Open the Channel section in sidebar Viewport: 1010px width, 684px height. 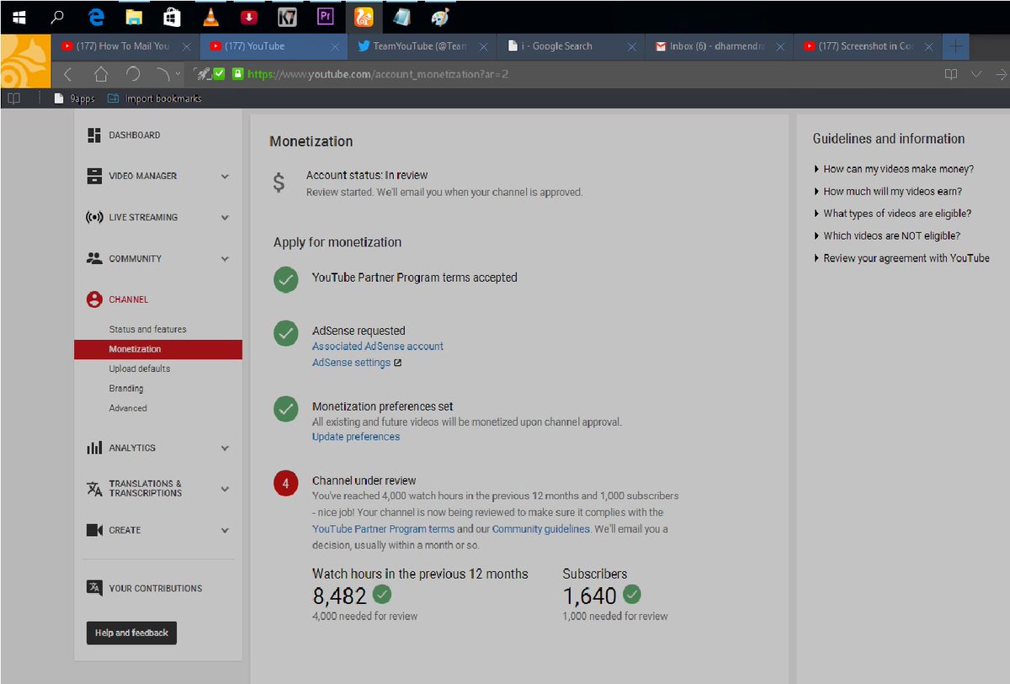(x=128, y=300)
